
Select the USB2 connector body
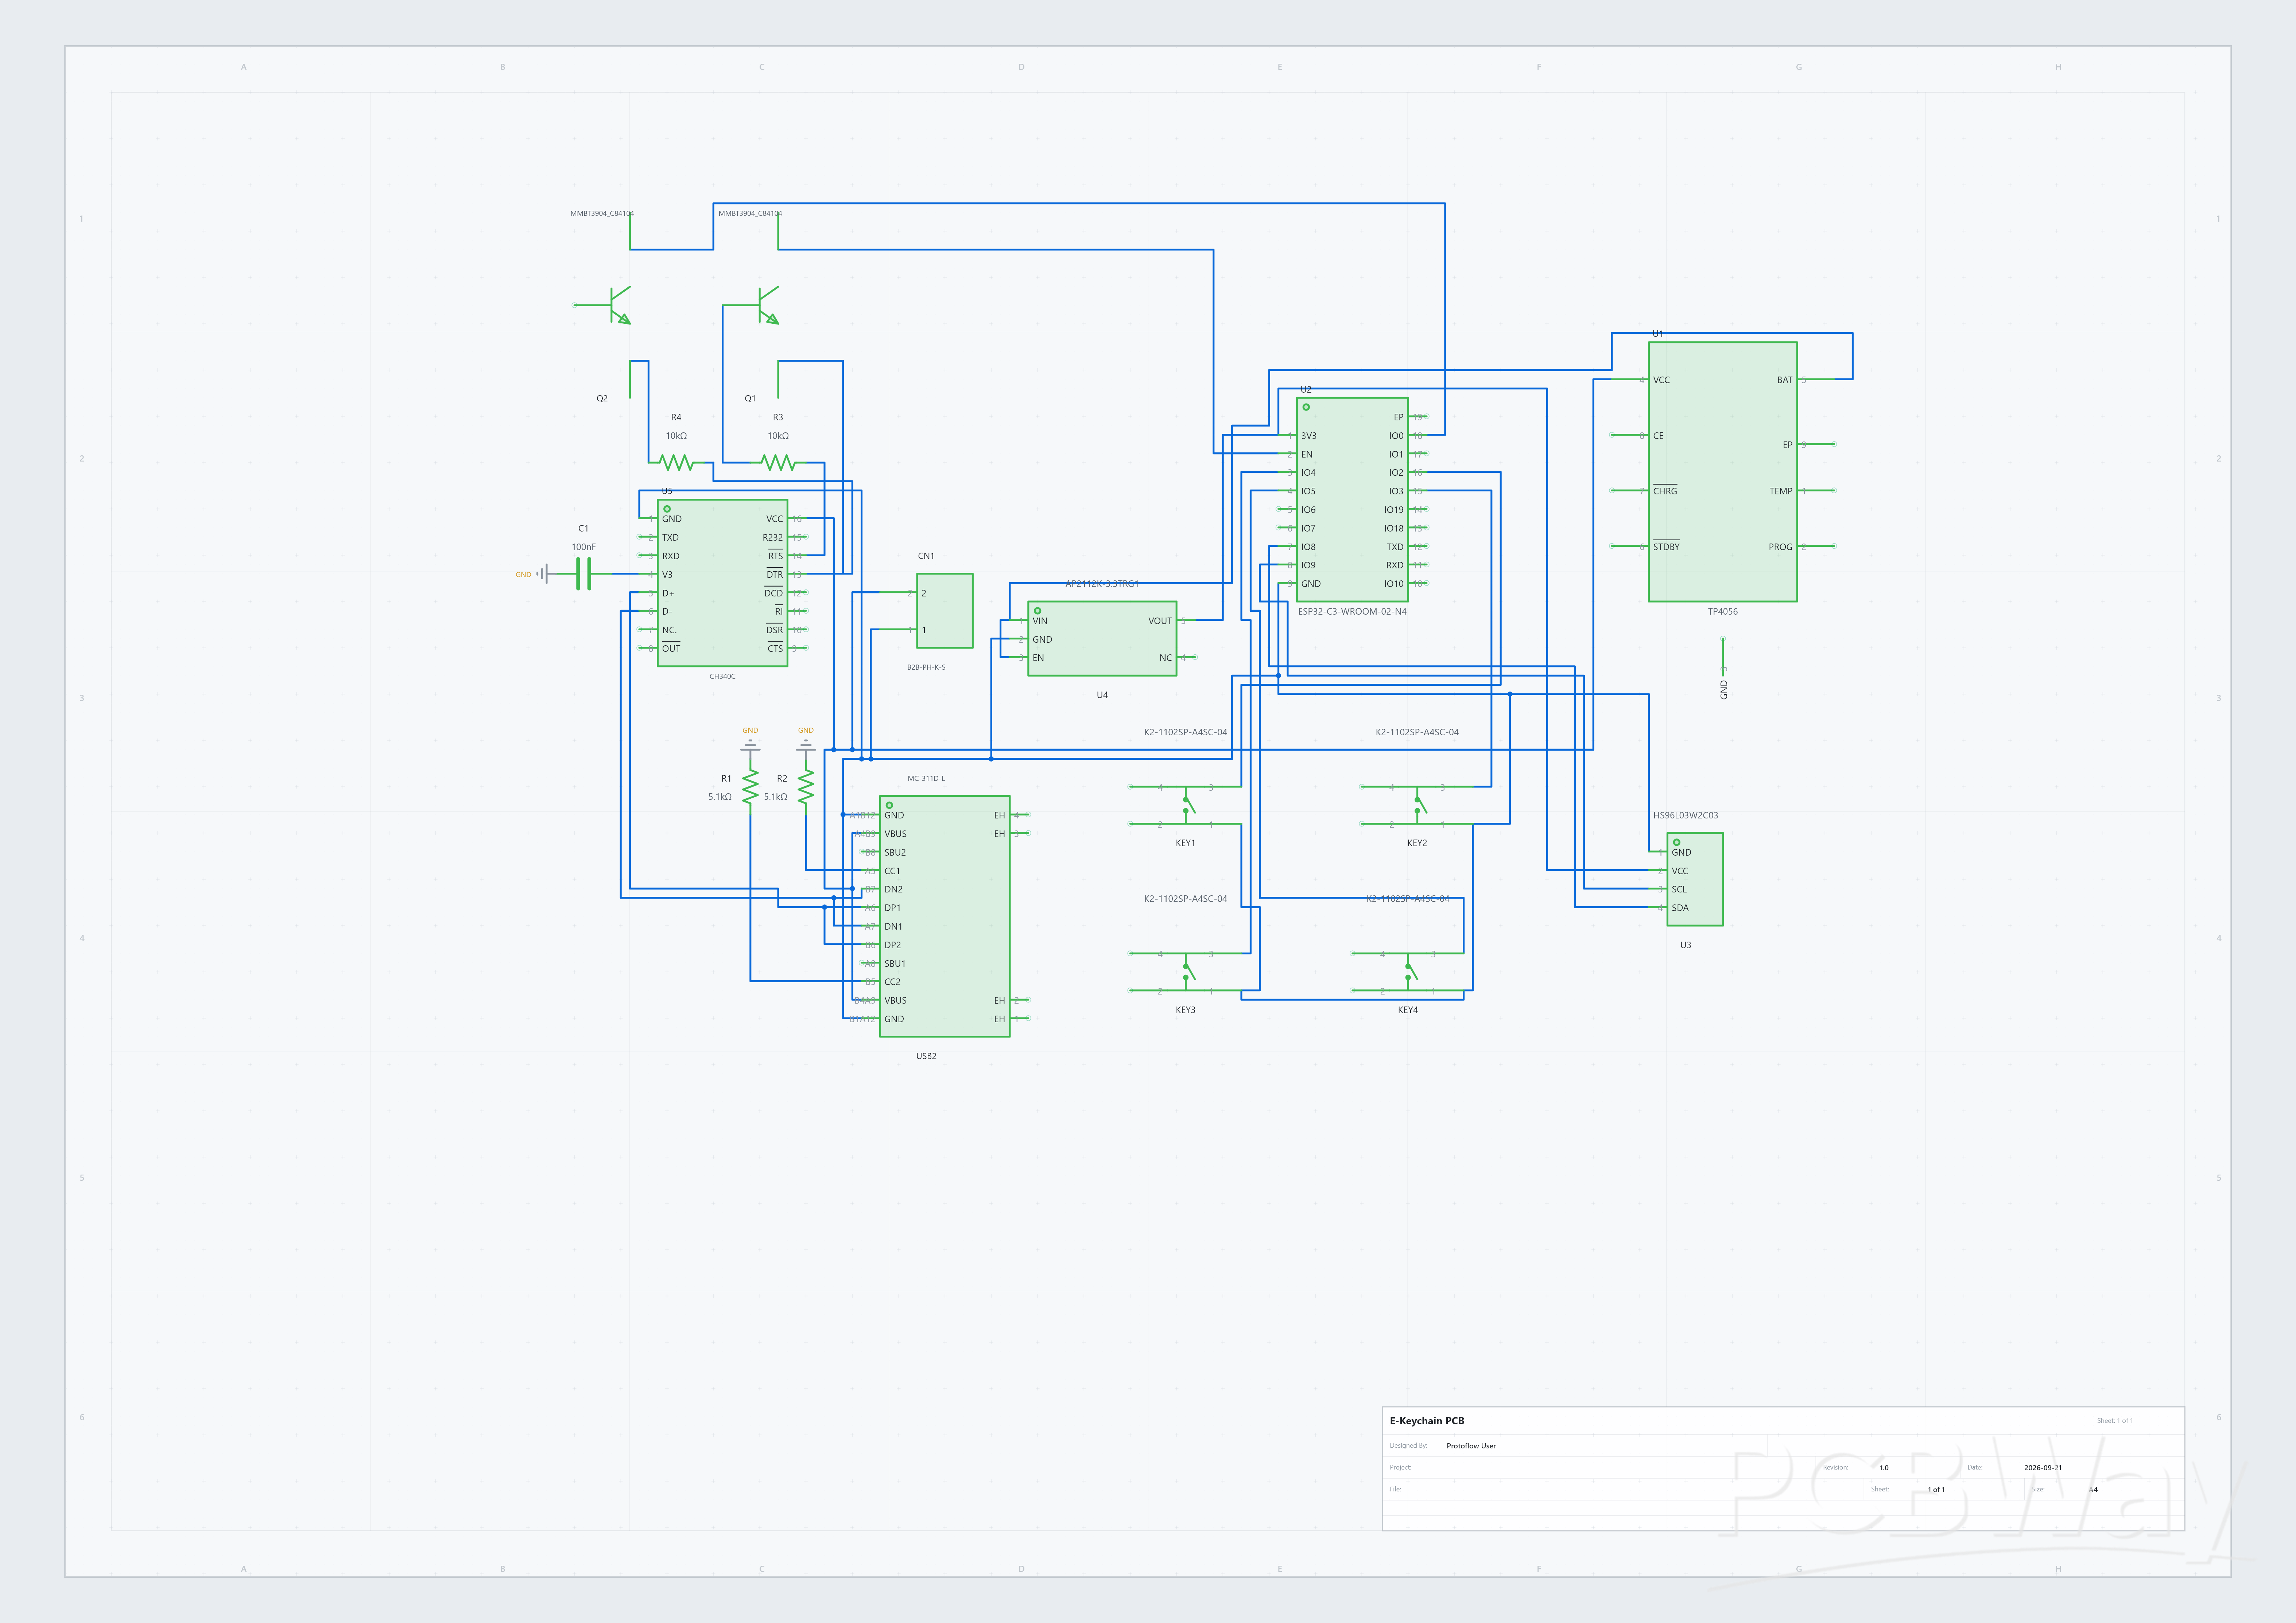(x=945, y=916)
